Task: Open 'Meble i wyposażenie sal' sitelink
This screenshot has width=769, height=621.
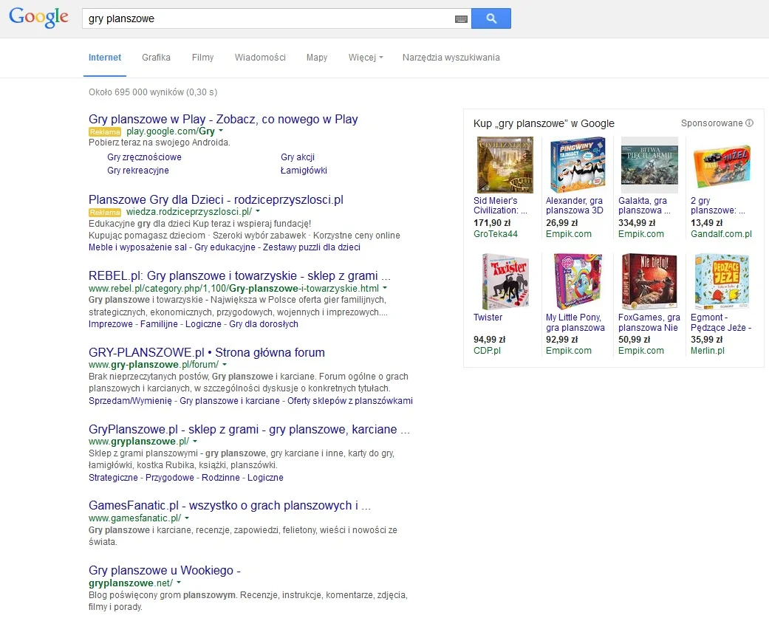Action: [x=137, y=247]
